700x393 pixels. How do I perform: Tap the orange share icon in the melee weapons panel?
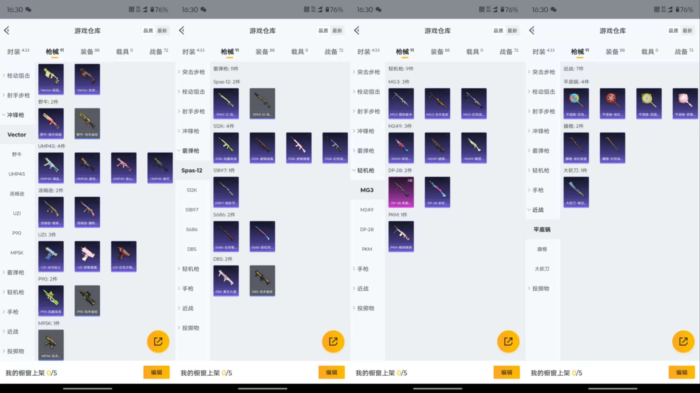pyautogui.click(x=683, y=341)
